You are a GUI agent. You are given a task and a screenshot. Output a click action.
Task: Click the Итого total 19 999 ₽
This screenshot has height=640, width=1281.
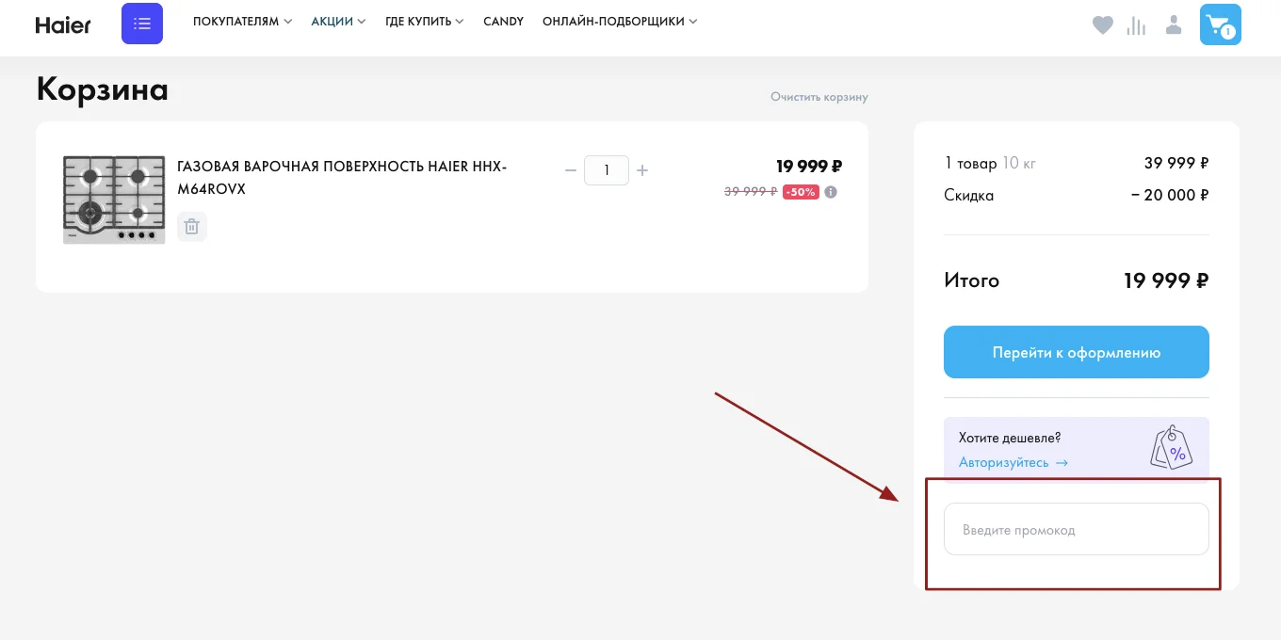[1166, 280]
